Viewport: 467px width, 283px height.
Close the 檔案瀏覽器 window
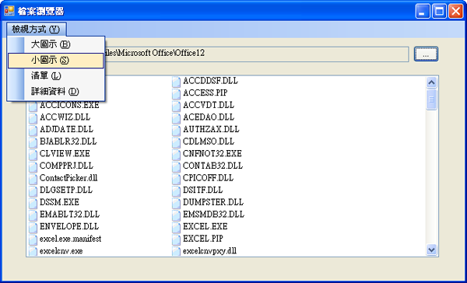456,12
